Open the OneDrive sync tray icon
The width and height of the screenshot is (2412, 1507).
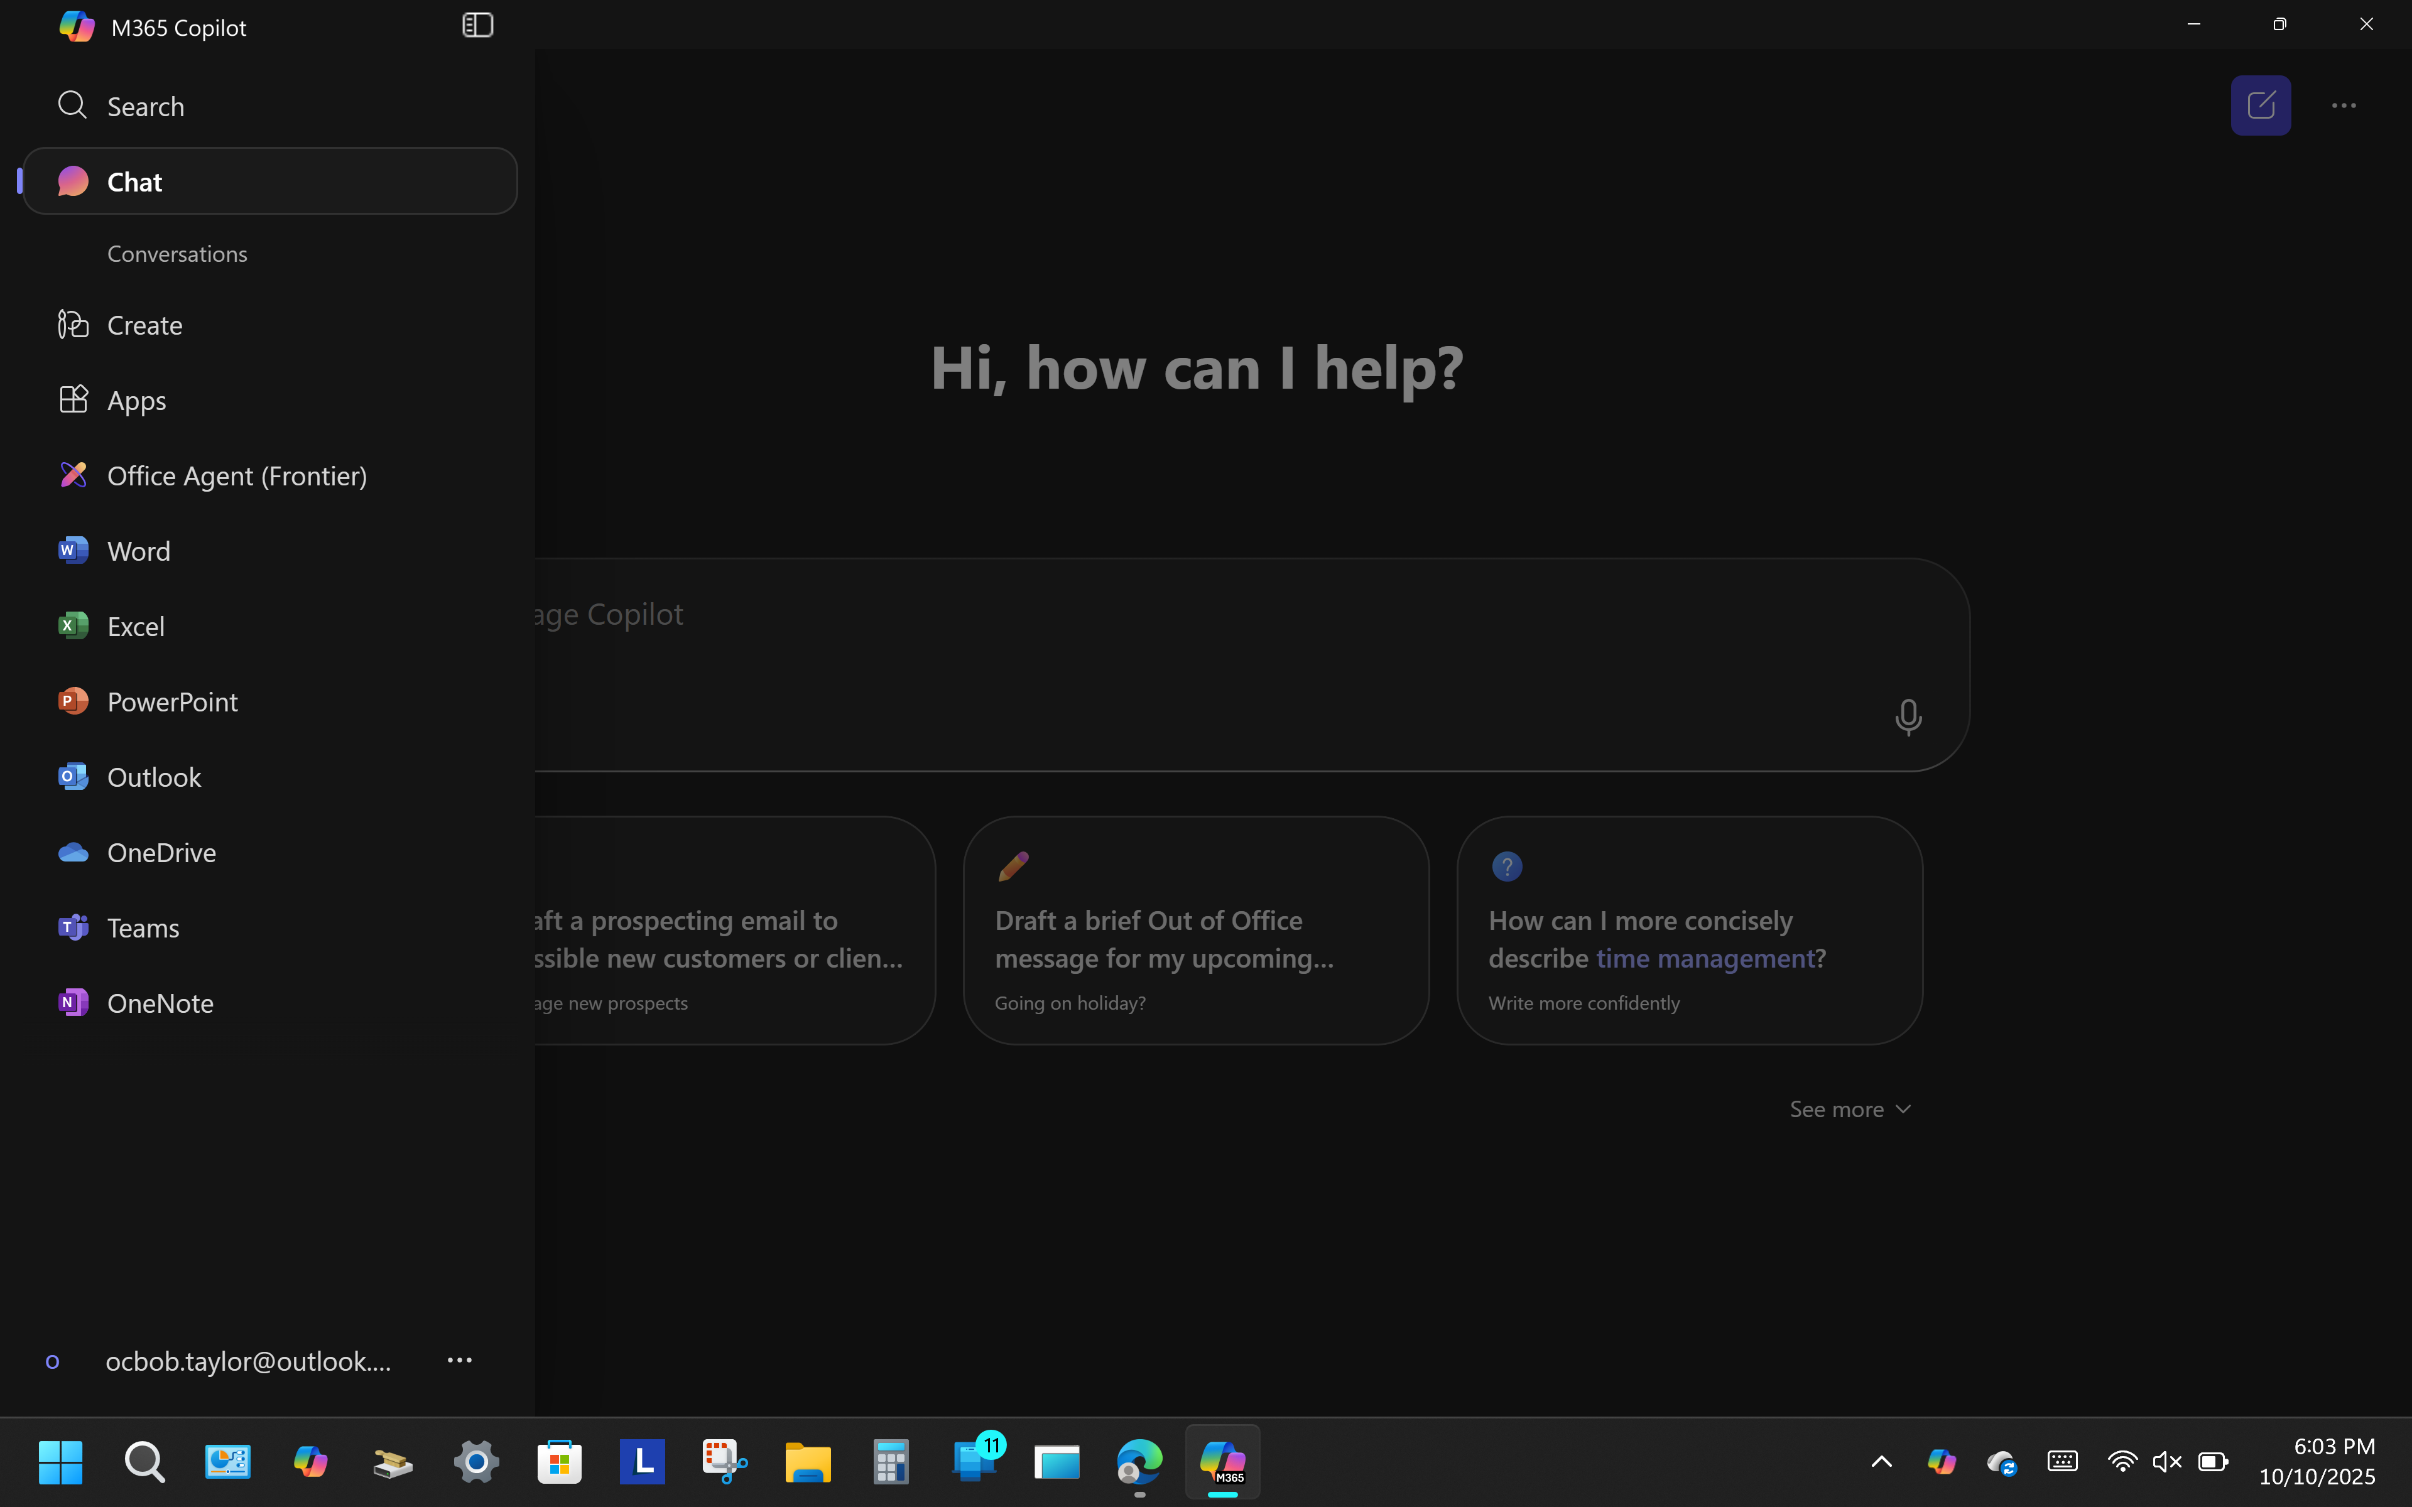[2001, 1462]
